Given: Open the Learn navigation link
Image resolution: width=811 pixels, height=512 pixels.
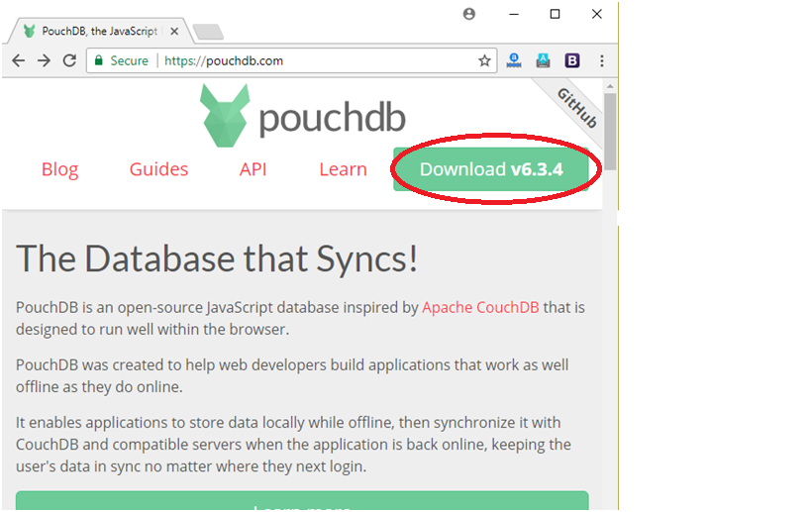Looking at the screenshot, I should pos(343,169).
